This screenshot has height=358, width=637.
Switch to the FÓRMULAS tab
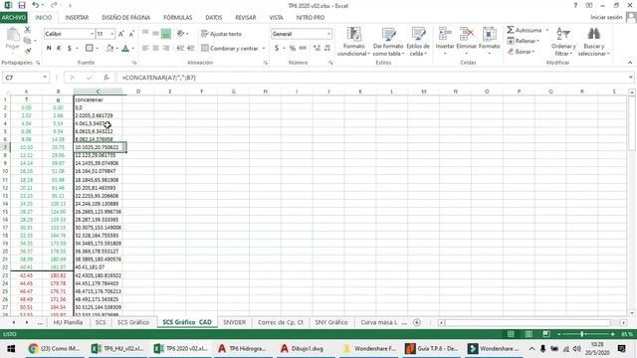(177, 18)
